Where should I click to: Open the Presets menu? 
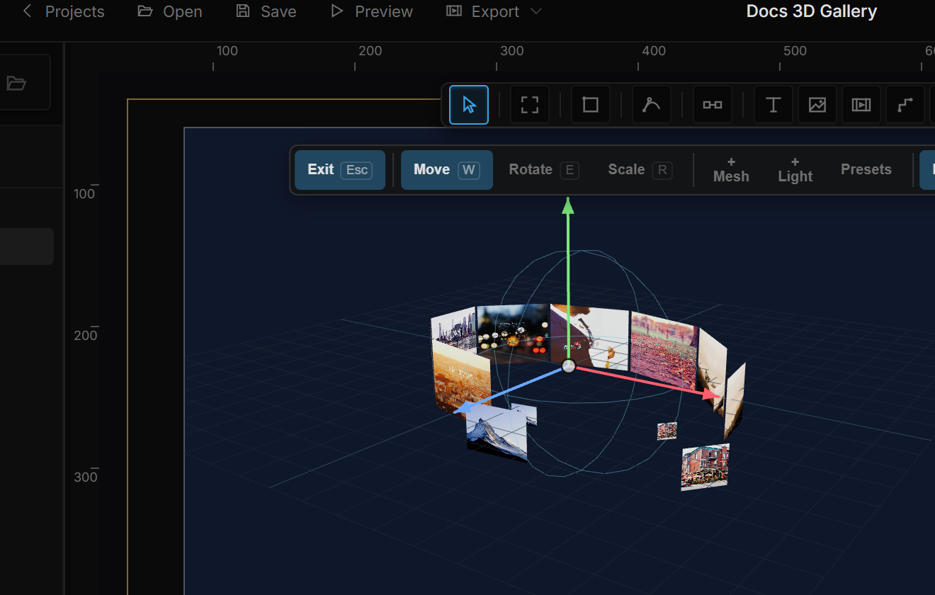[x=866, y=170]
